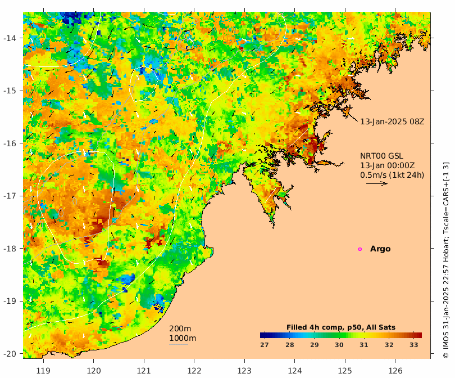Click the colorbar value '31'
Image resolution: width=455 pixels, height=378 pixels.
pyautogui.click(x=364, y=345)
